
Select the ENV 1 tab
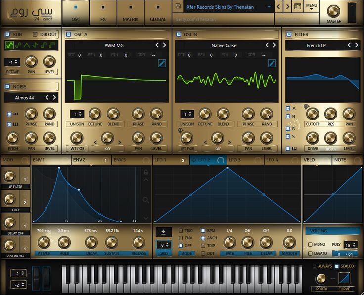[50, 160]
